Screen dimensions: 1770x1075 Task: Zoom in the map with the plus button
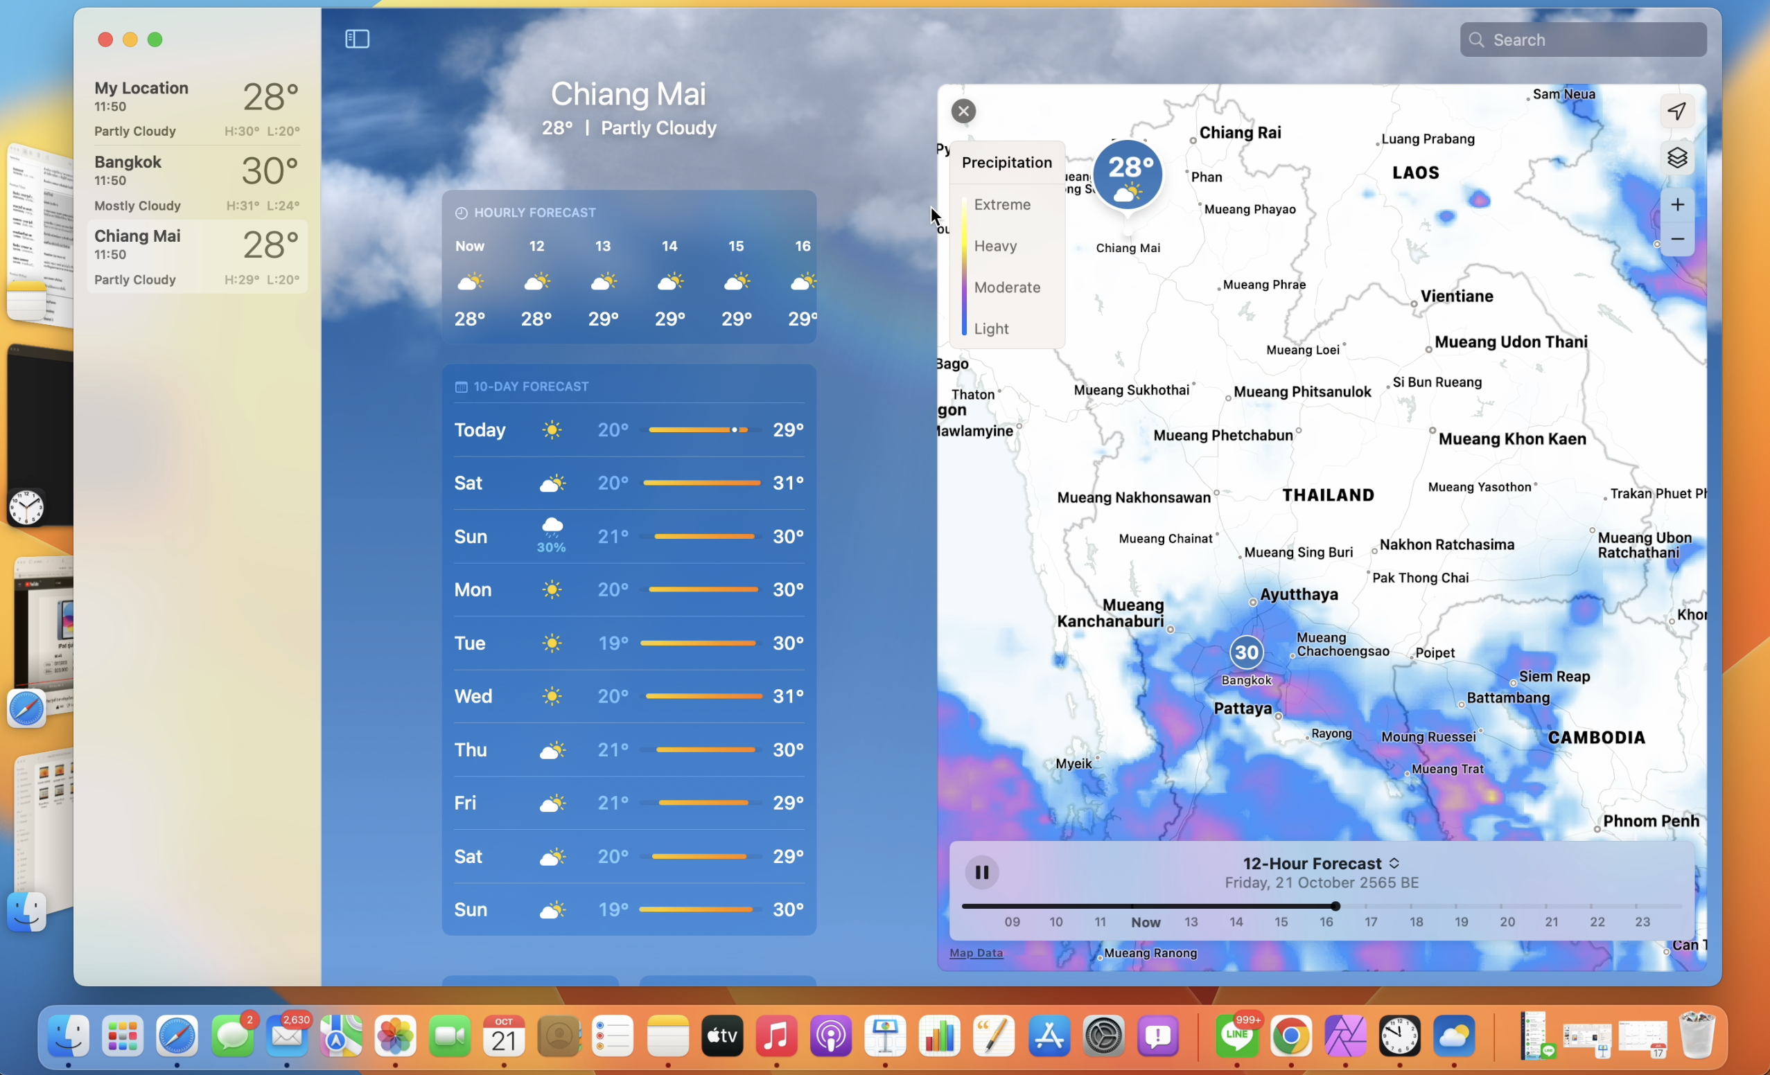[x=1676, y=204]
